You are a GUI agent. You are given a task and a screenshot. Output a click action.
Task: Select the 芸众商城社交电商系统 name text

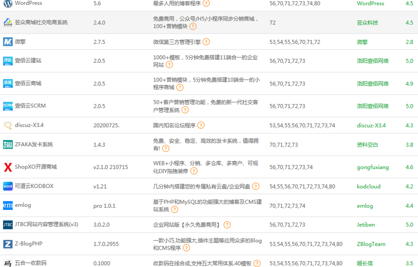point(41,23)
